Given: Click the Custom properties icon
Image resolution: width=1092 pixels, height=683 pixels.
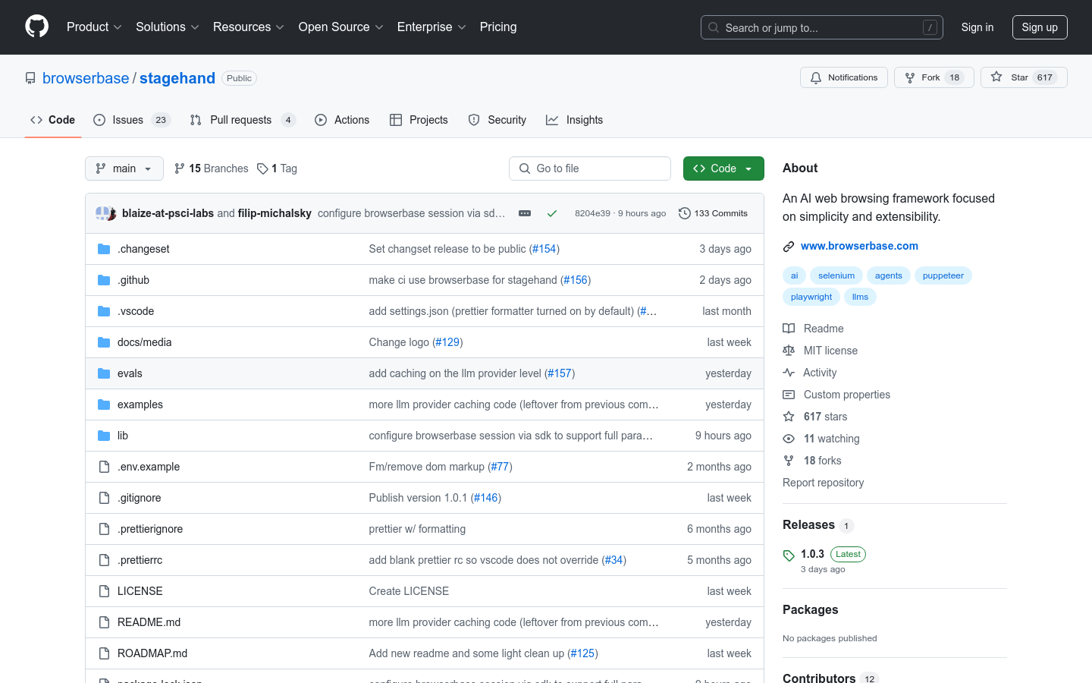Looking at the screenshot, I should 789,395.
